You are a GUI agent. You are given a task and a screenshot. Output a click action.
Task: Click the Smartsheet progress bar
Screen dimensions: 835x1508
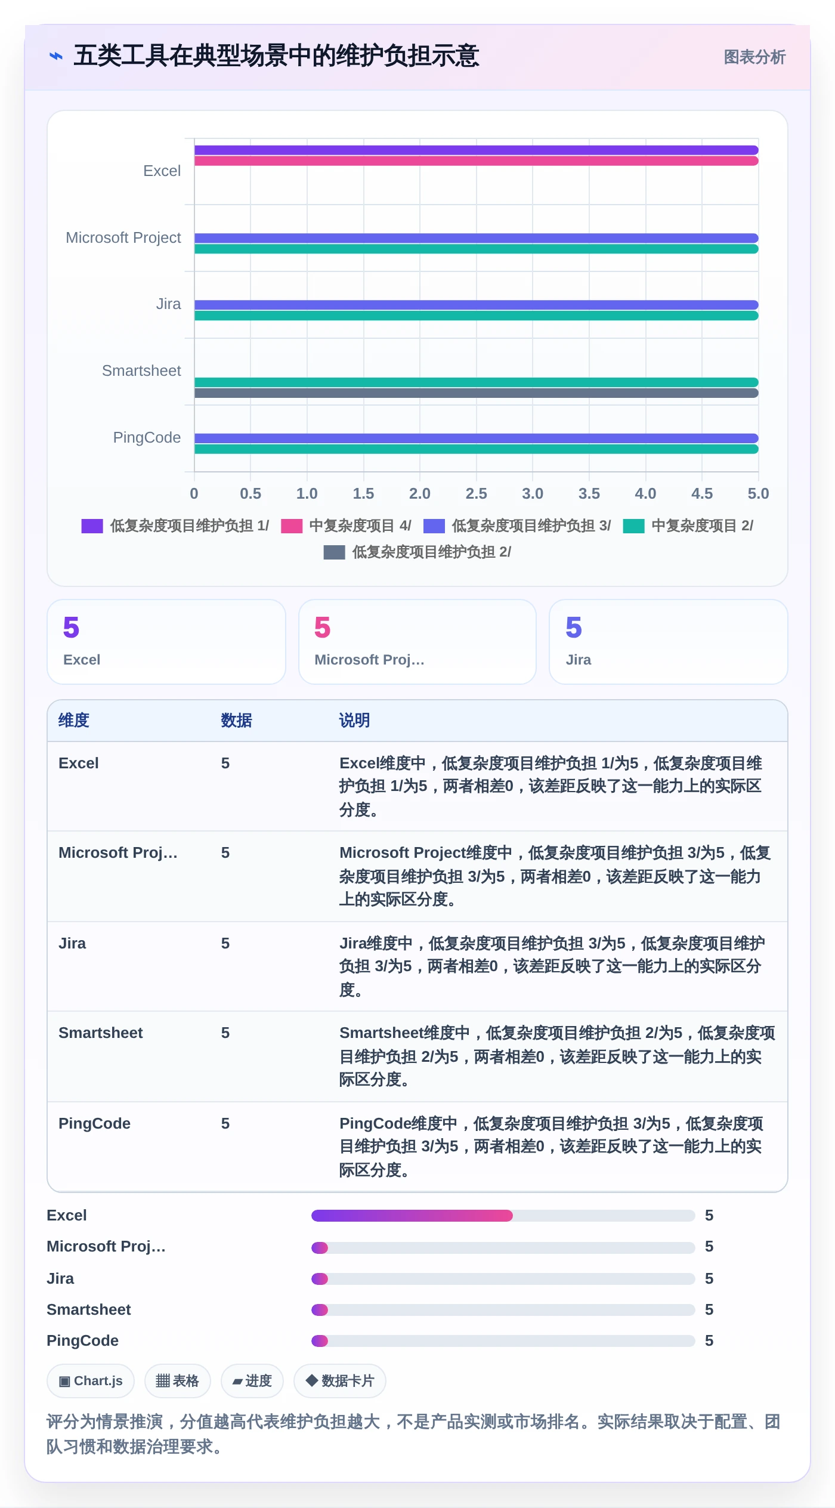503,1310
